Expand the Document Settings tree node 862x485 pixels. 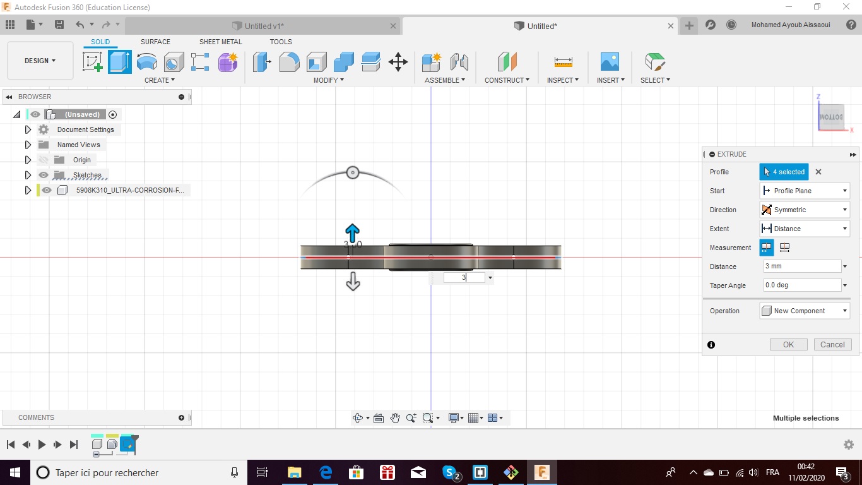(28, 129)
